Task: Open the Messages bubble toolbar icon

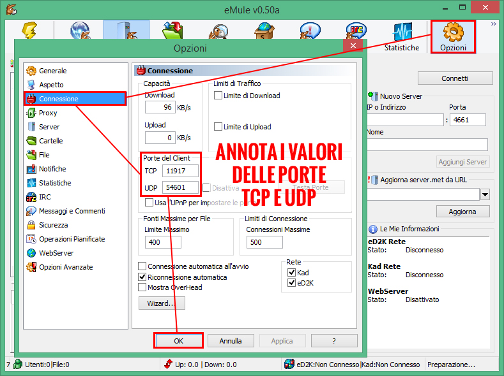Action: (310, 31)
